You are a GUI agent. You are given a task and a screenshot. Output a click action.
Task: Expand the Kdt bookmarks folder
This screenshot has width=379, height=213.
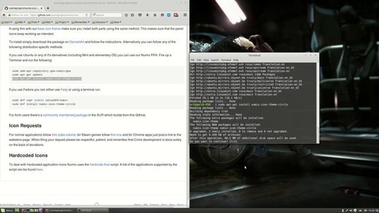(20, 22)
